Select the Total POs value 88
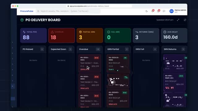The width and height of the screenshot is (198, 111). [26, 37]
